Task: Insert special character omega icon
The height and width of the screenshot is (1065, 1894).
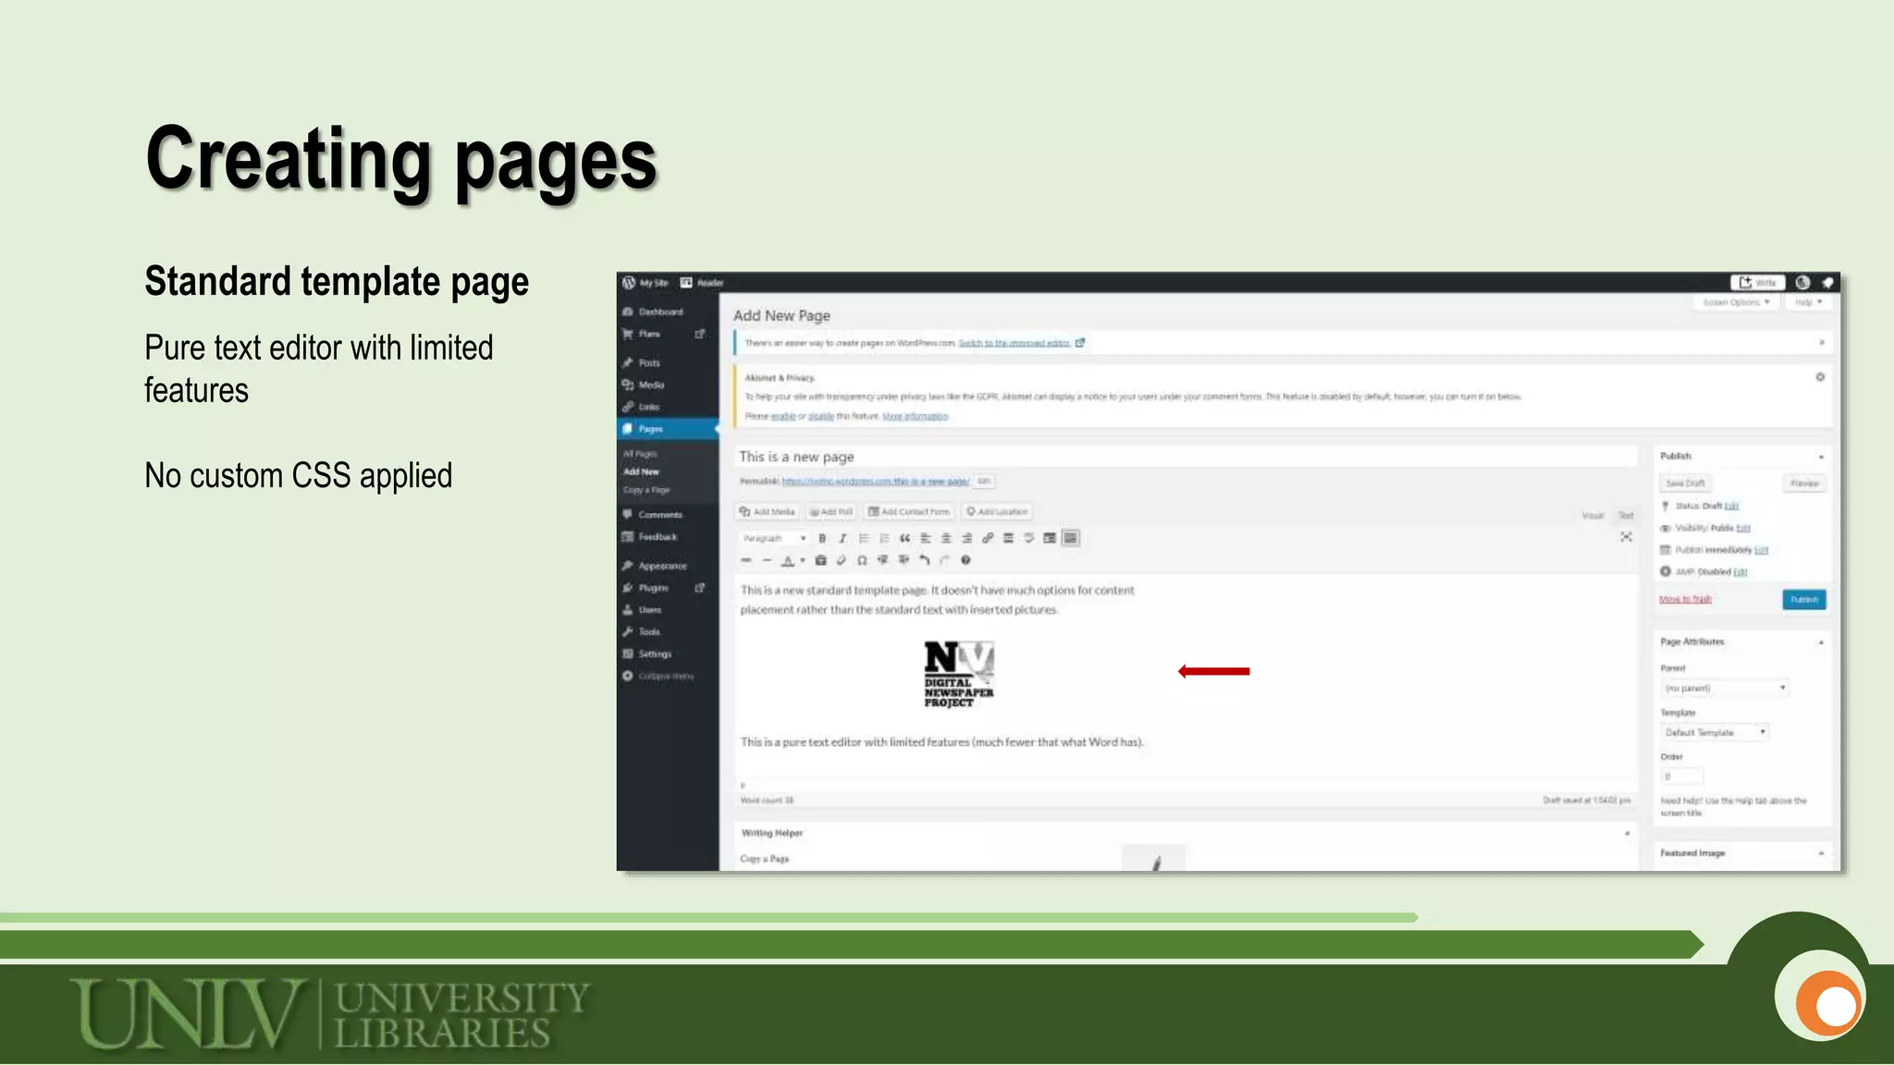Action: click(862, 560)
